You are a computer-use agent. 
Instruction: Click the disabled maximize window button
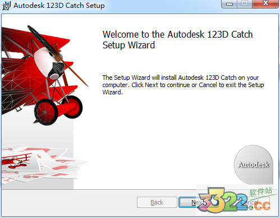(x=245, y=3)
